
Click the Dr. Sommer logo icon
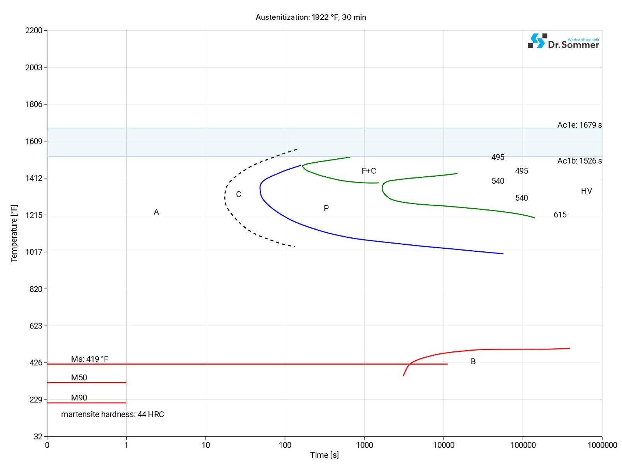(x=537, y=41)
